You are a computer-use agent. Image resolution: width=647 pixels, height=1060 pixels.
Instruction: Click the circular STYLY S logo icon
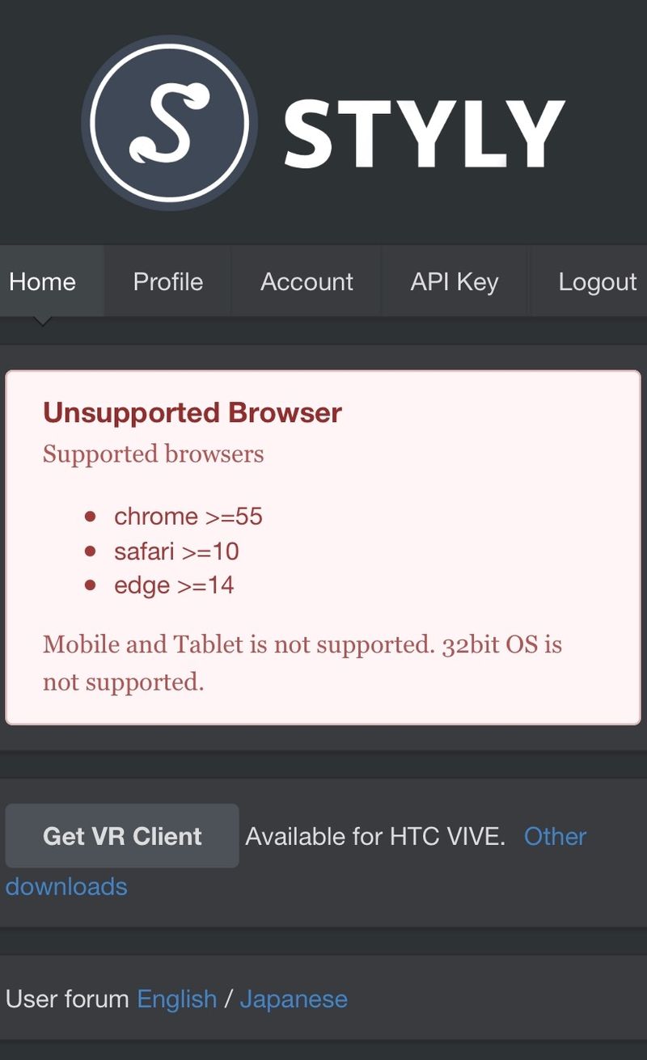pyautogui.click(x=169, y=123)
